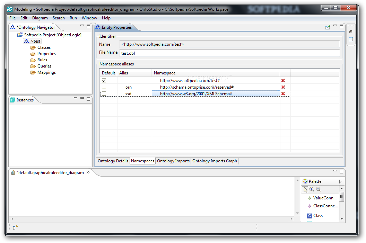Check default box for xsd alias
This screenshot has width=366, height=243.
tap(104, 93)
